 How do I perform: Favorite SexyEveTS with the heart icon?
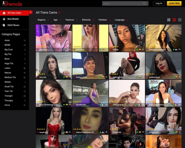coord(38,133)
